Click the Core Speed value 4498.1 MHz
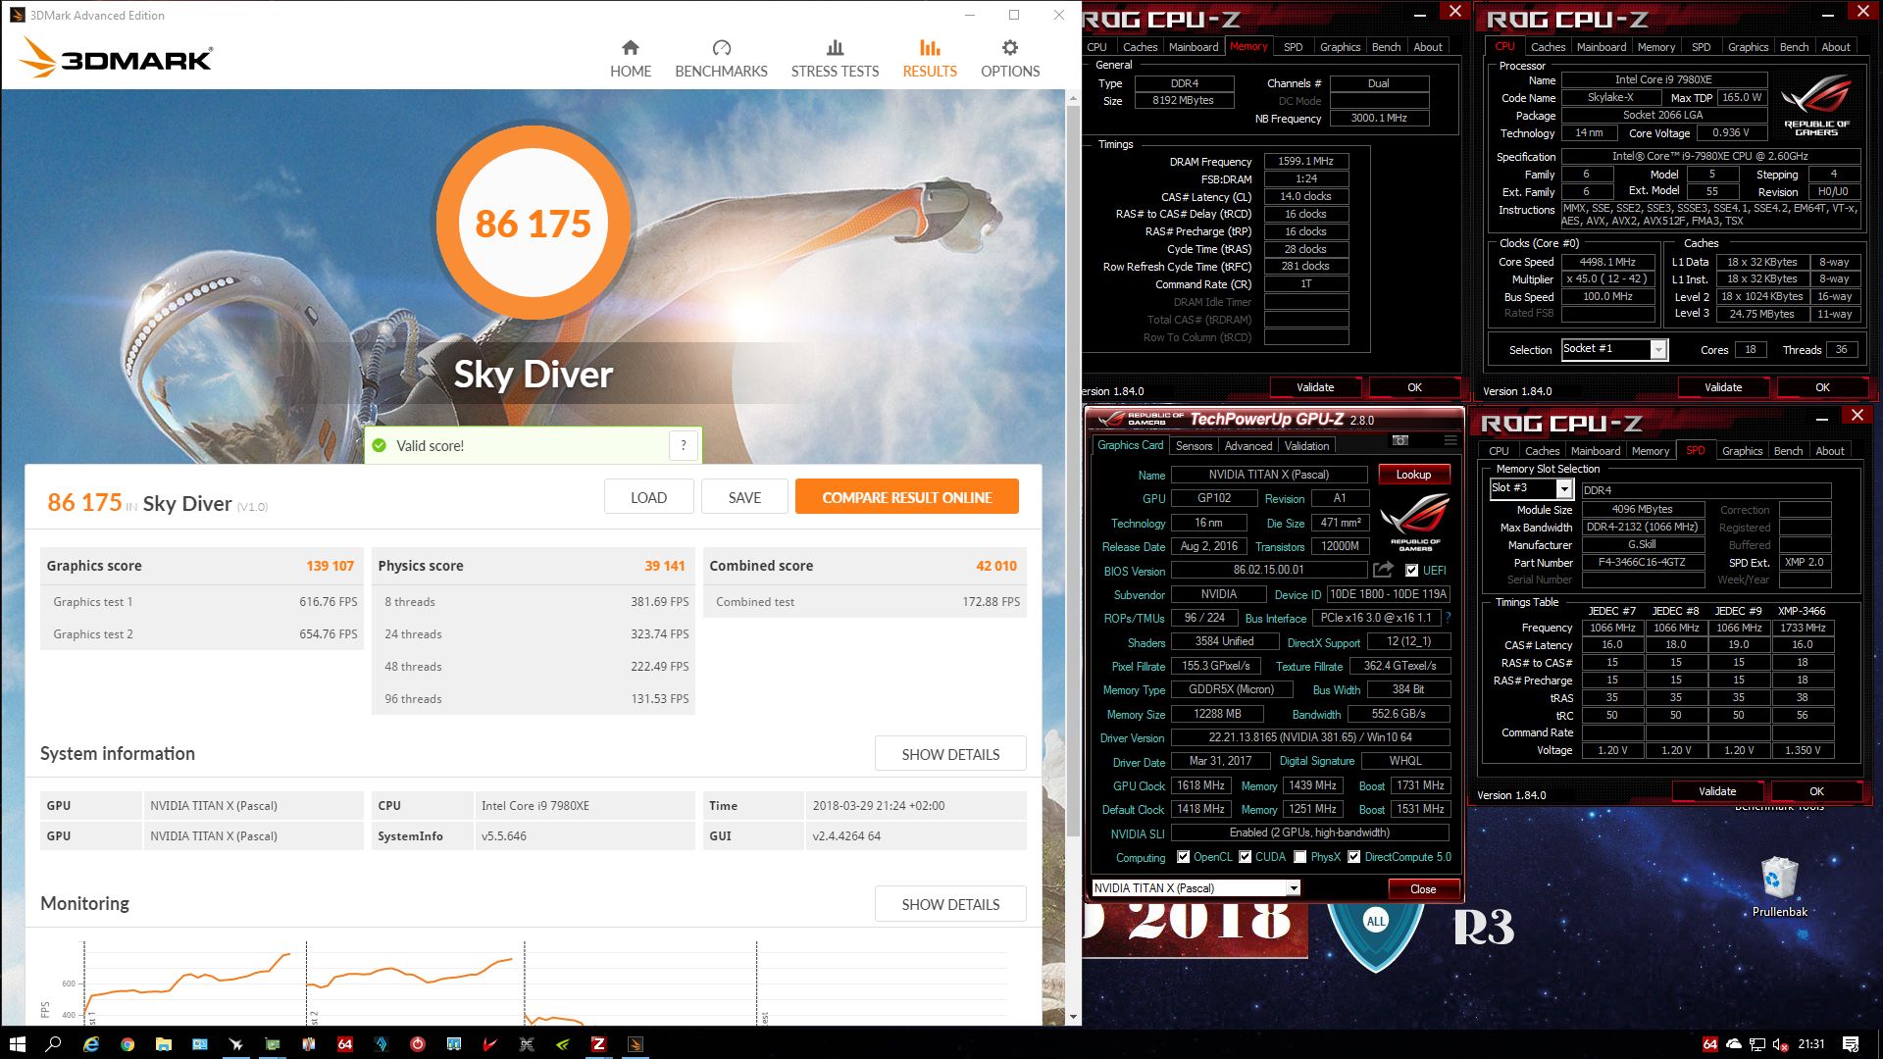Viewport: 1883px width, 1059px height. (1606, 262)
